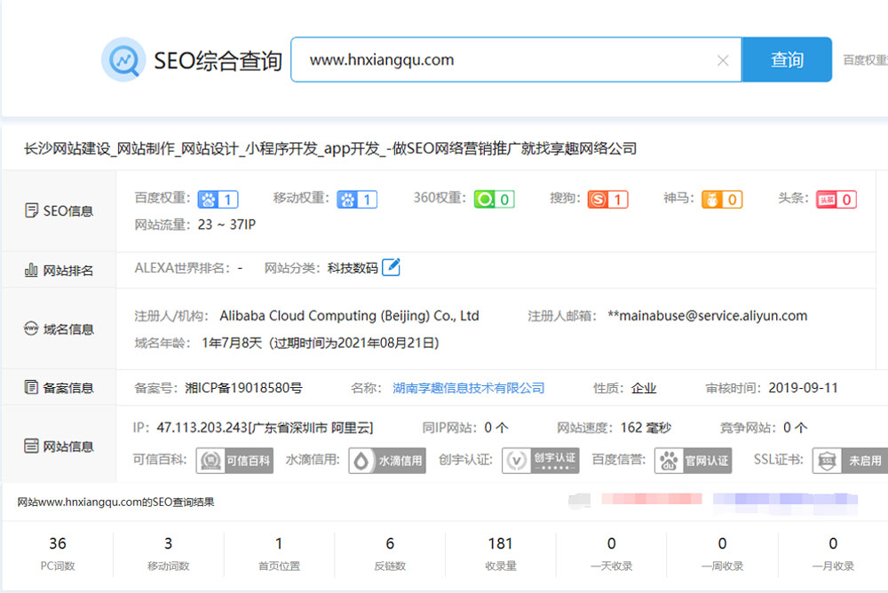The image size is (888, 593).
Task: Open the 创宇认证 verification badge
Action: (x=541, y=461)
